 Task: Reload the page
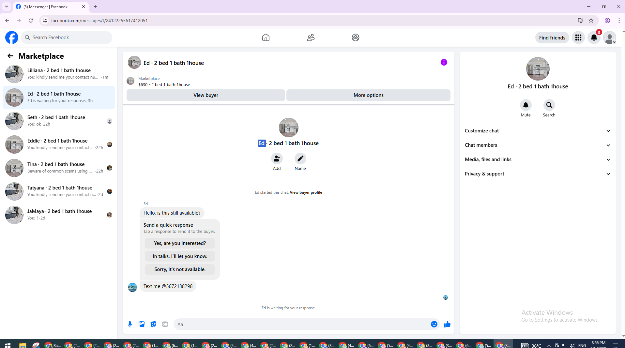(x=31, y=21)
